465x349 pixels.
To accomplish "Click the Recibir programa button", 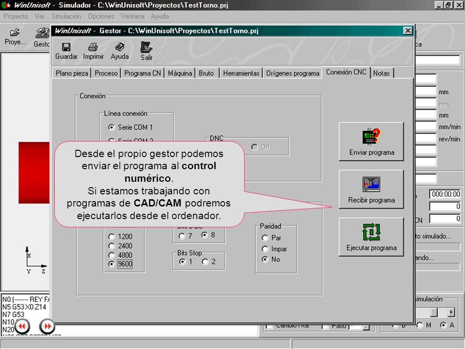I will (372, 190).
